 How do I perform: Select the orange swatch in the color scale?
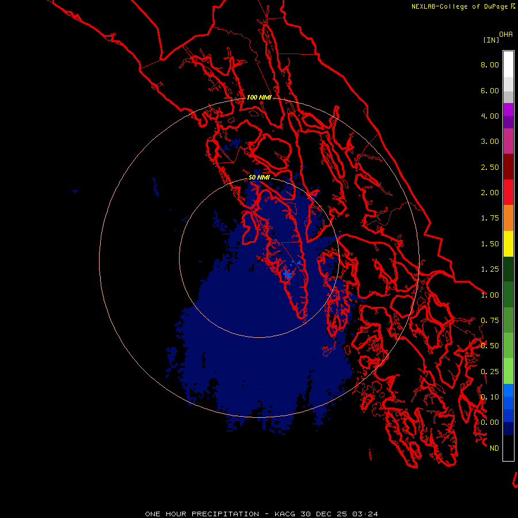coord(508,218)
